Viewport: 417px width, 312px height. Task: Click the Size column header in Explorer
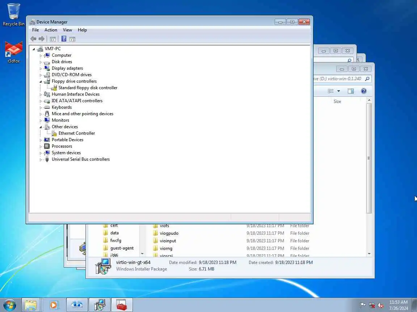point(337,101)
